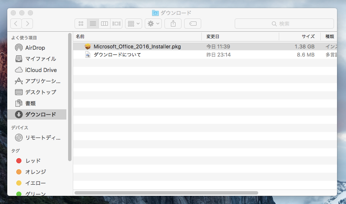346x204 pixels.
Task: Click the よく使う項目 section header
Action: pyautogui.click(x=24, y=38)
